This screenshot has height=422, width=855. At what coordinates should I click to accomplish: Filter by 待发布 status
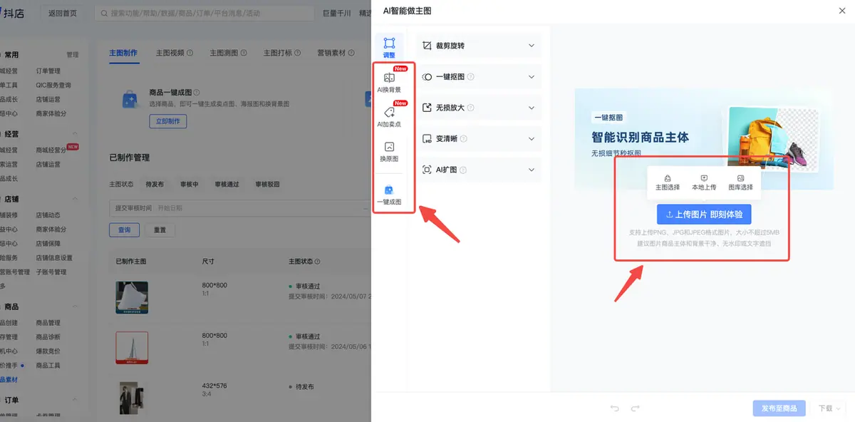155,185
